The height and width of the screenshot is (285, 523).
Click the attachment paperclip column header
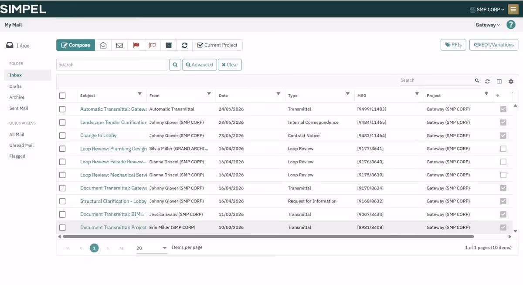point(498,96)
